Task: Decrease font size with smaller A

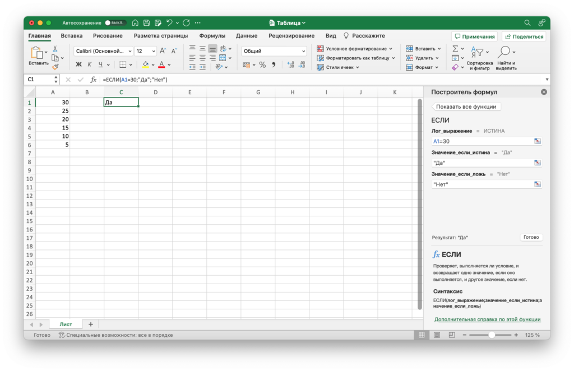Action: click(x=174, y=51)
